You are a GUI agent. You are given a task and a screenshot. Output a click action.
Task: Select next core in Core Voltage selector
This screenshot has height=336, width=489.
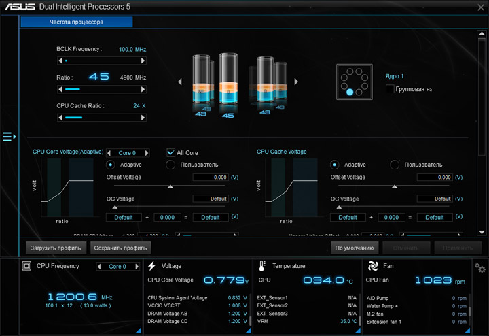147,153
